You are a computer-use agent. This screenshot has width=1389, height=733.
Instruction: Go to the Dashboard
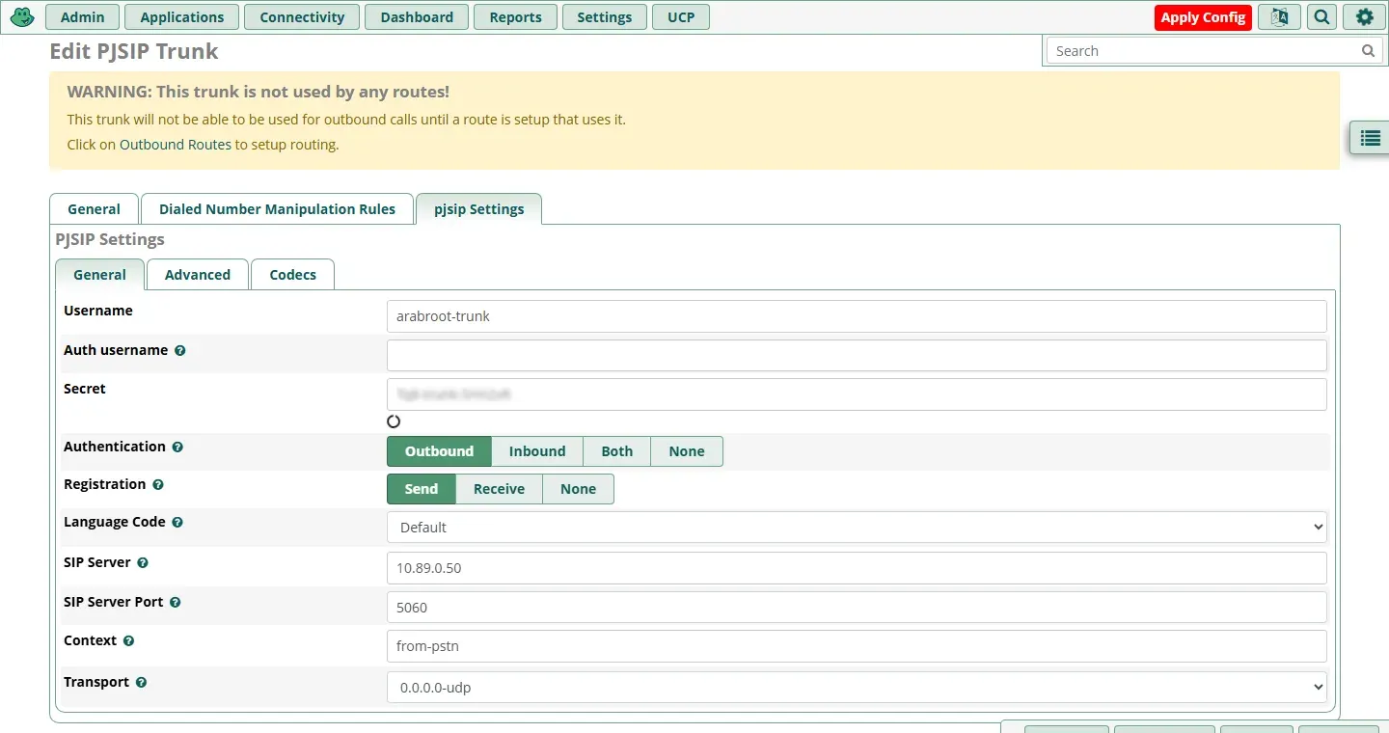(417, 17)
